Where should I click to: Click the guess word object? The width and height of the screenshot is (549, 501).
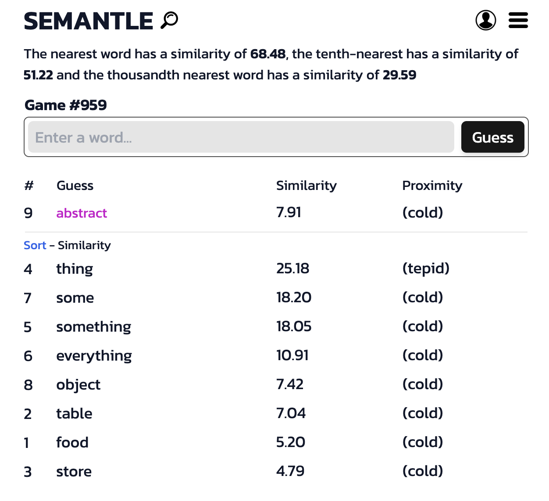[x=78, y=385]
